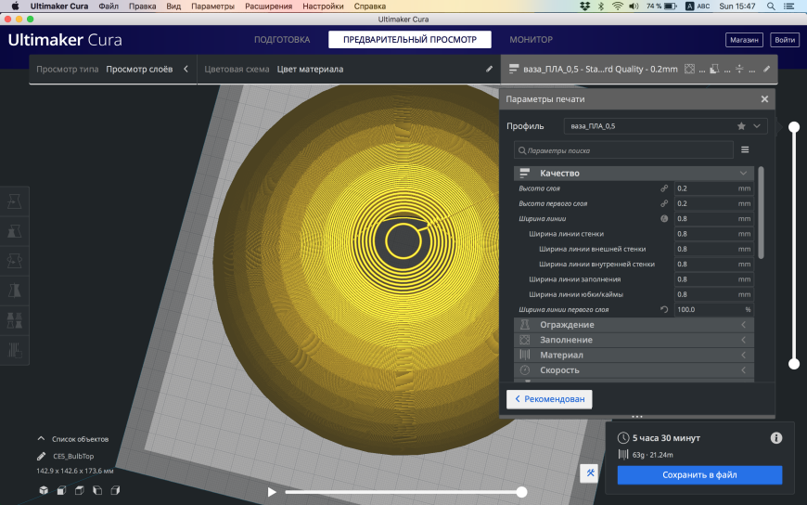This screenshot has height=505, width=807.
Task: Open the Справка menu
Action: click(x=370, y=6)
